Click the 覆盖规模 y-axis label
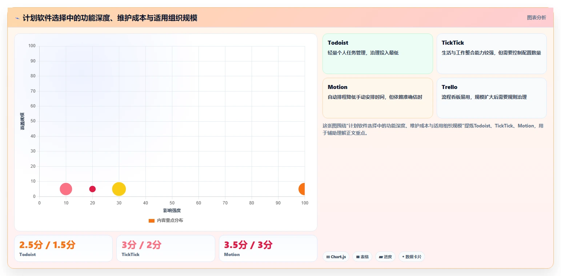The image size is (561, 276). [x=23, y=121]
